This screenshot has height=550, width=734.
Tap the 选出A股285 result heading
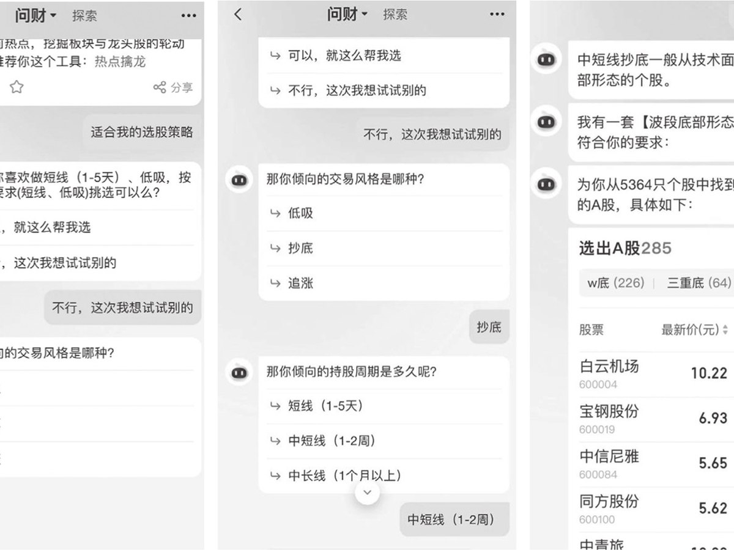tap(625, 248)
